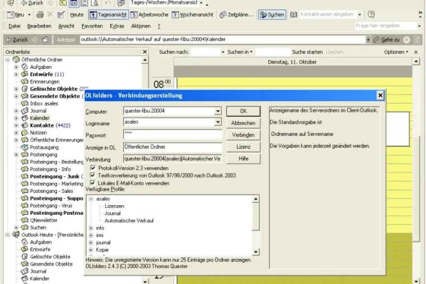Switch to Arbeitswoche view
The width and height of the screenshot is (426, 284).
coord(149,15)
